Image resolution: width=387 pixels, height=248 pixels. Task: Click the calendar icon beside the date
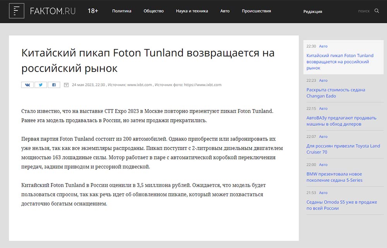66,85
